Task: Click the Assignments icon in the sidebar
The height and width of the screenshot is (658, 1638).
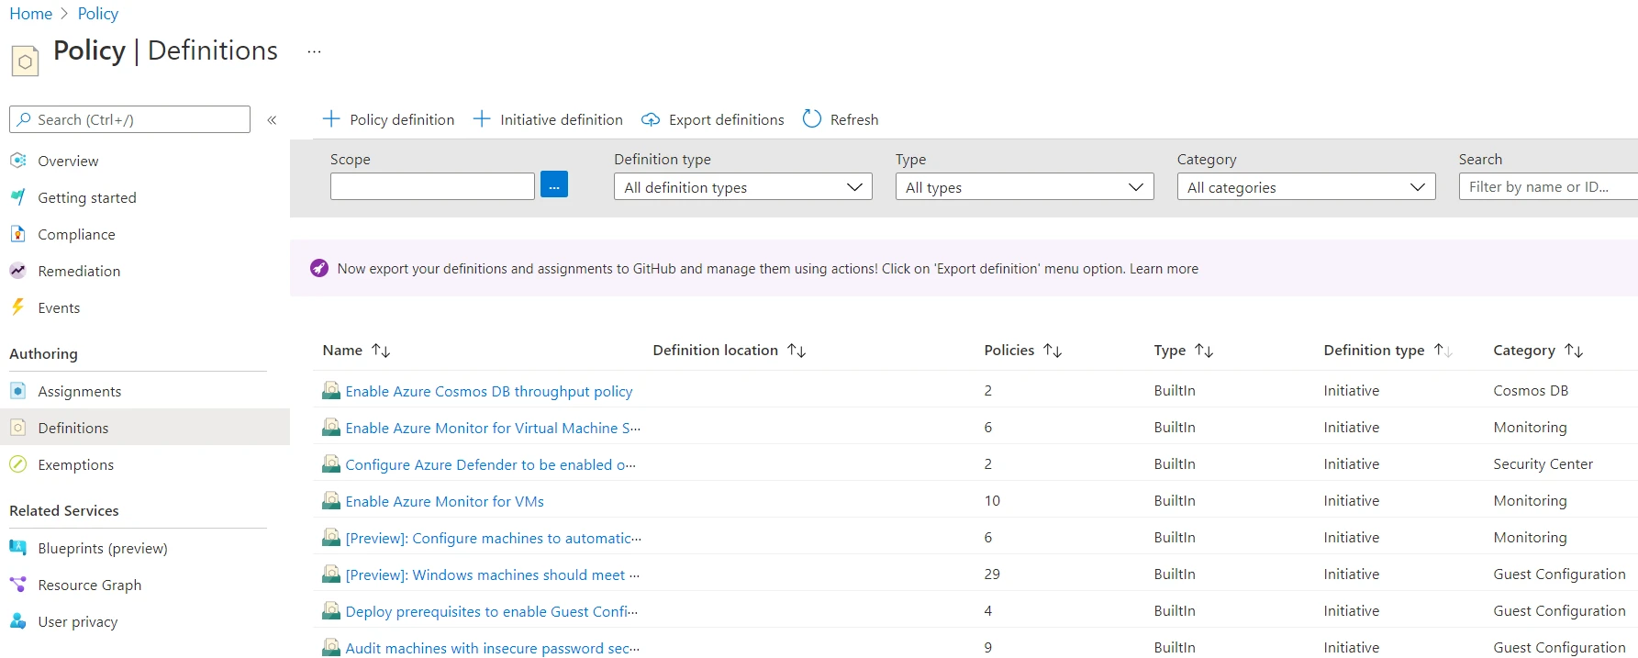Action: 17,391
